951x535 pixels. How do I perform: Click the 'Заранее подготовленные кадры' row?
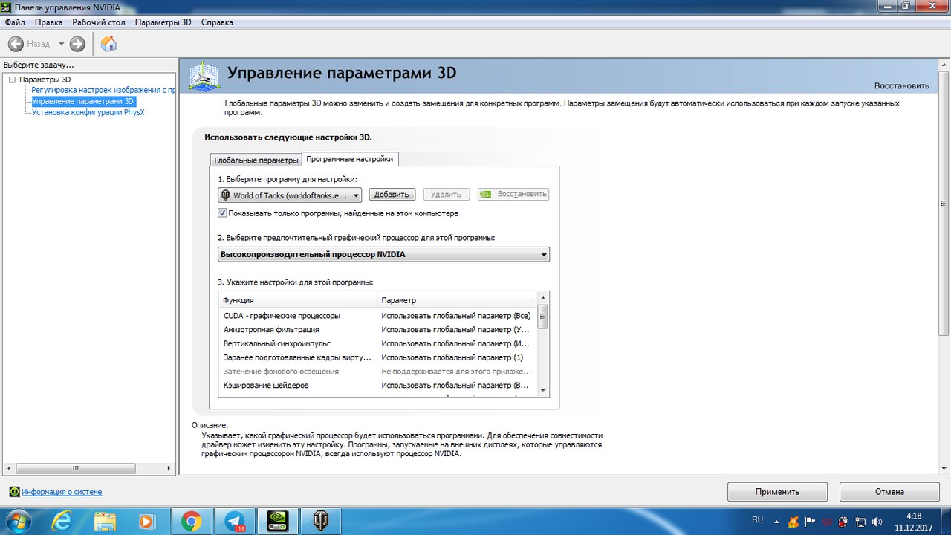click(379, 357)
